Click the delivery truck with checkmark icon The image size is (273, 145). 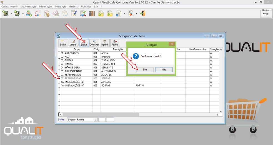coord(83,13)
